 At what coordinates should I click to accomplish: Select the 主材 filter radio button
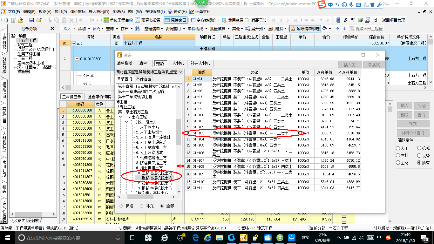[398, 162]
